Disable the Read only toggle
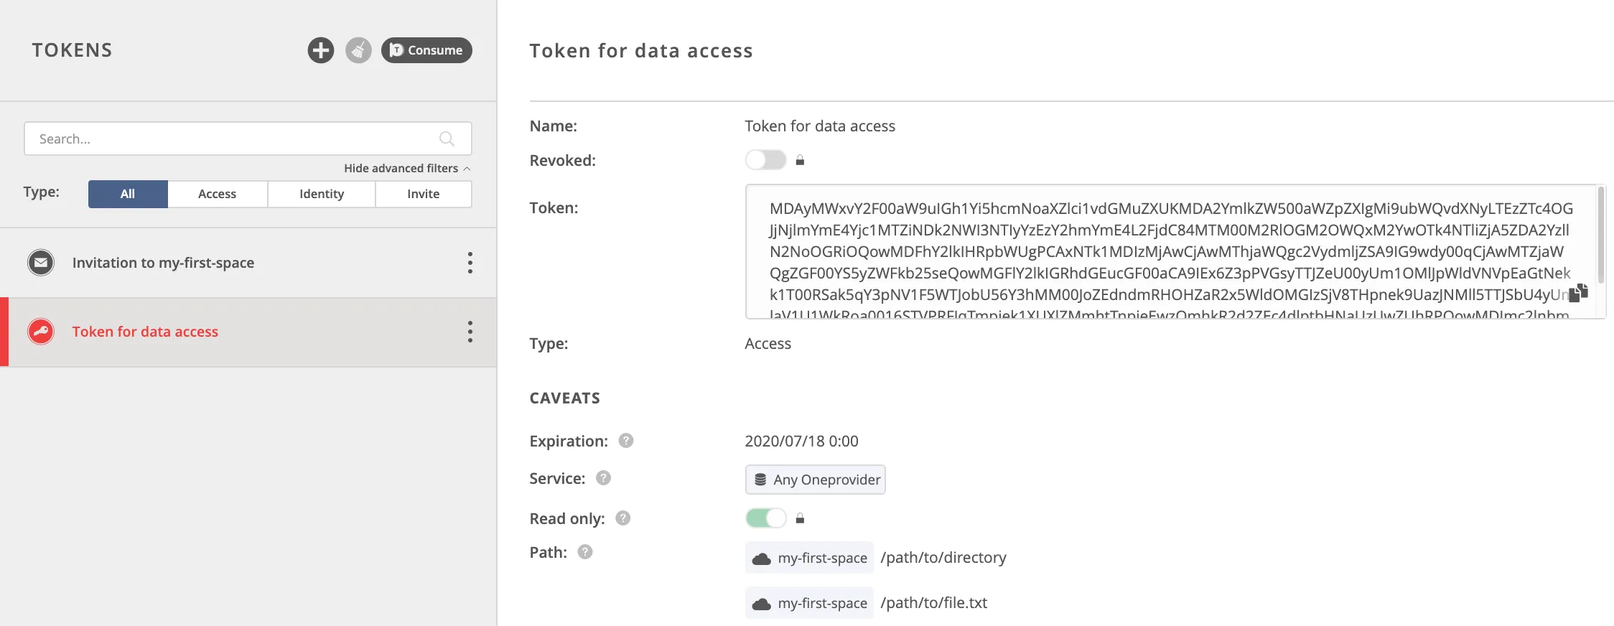Viewport: 1614px width, 626px height. [x=765, y=518]
